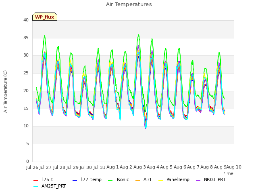
Task: Click the Air Temperature (C) axis label
Action: (x=5, y=91)
